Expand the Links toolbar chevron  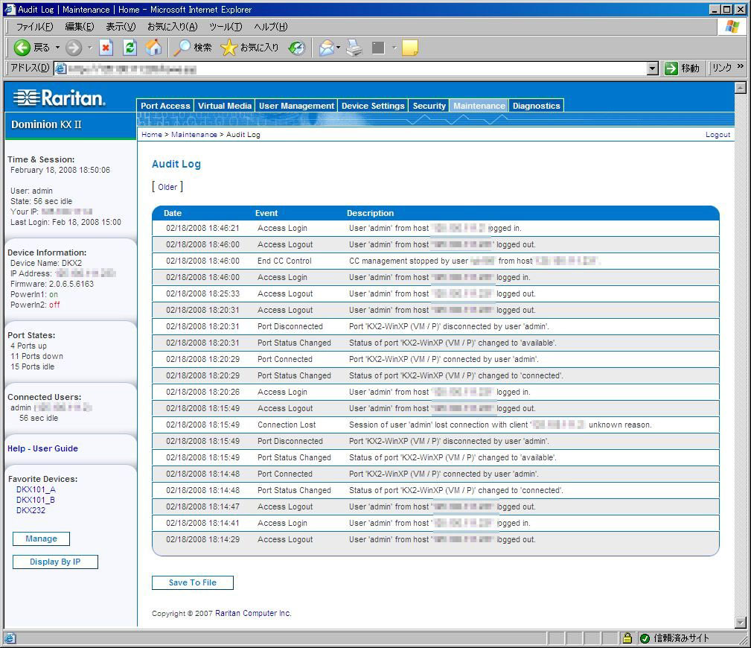[x=741, y=66]
